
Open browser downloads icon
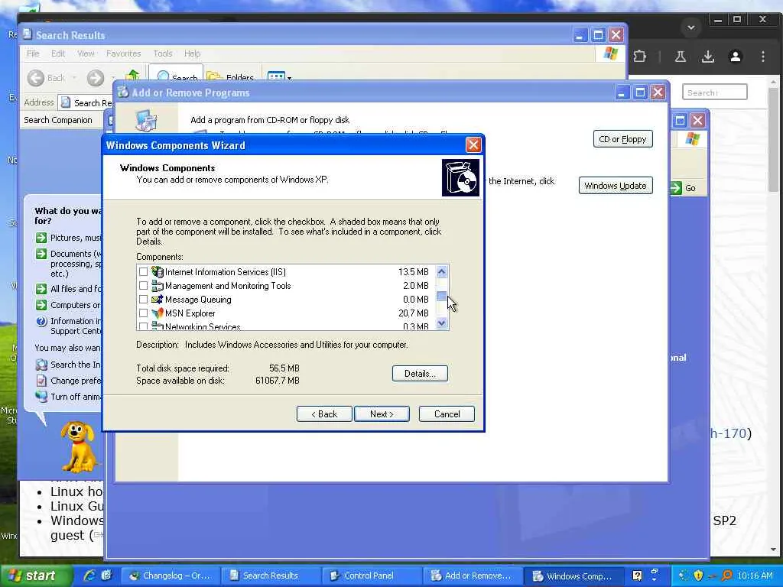point(707,57)
